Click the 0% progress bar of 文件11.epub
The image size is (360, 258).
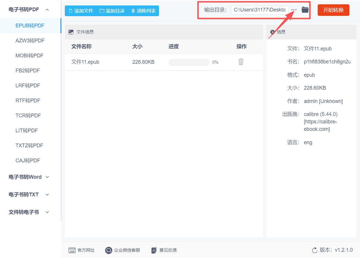coord(189,62)
